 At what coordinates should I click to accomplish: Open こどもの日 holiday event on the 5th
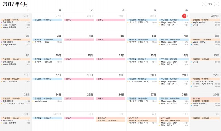174,118
